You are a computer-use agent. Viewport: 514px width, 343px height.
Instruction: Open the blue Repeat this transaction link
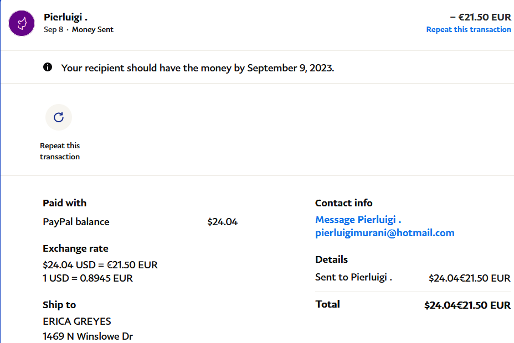(x=469, y=29)
